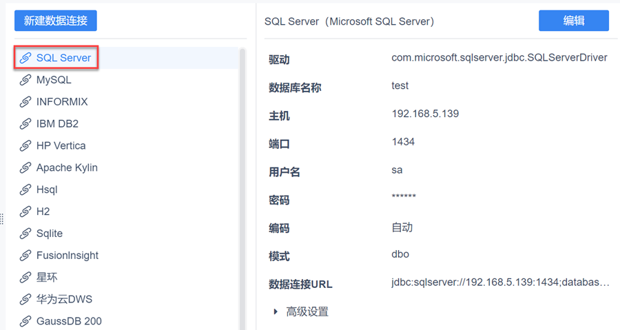Image resolution: width=620 pixels, height=330 pixels.
Task: Choose the 华为云DWS connection entry
Action: [63, 299]
